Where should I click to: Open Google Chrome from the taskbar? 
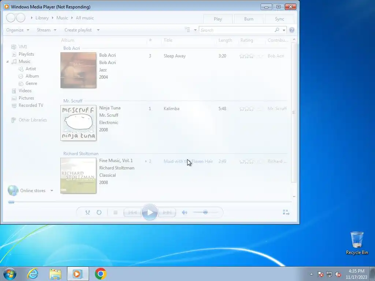[100, 274]
